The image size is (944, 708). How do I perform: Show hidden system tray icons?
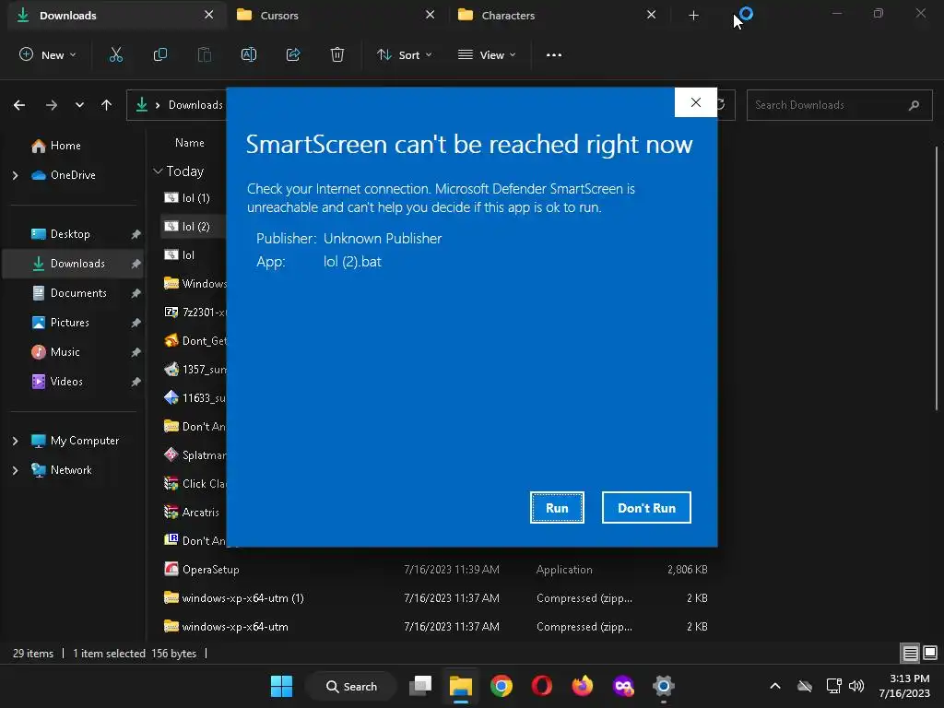[x=775, y=686]
